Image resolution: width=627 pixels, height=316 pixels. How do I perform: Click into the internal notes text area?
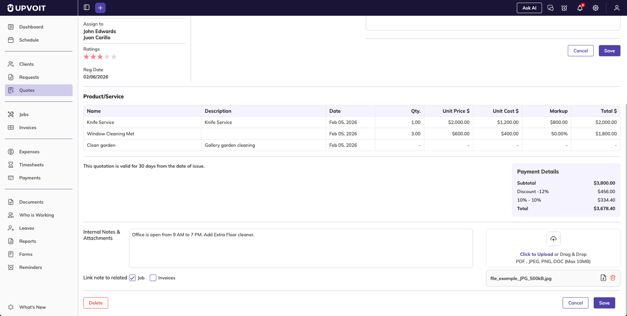(x=301, y=251)
